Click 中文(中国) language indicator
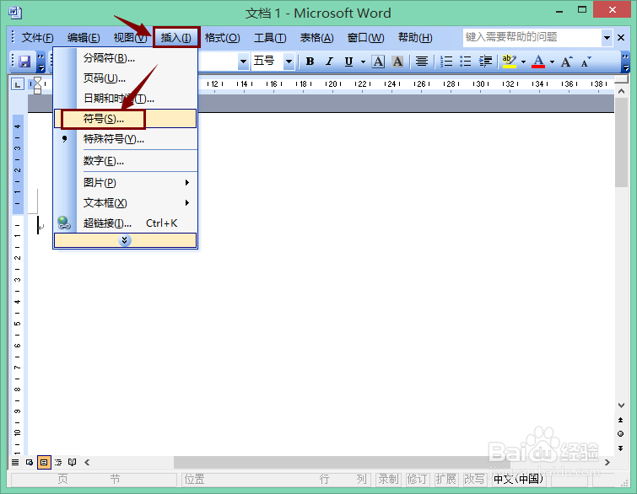Viewport: 637px width, 494px height. pos(518,480)
